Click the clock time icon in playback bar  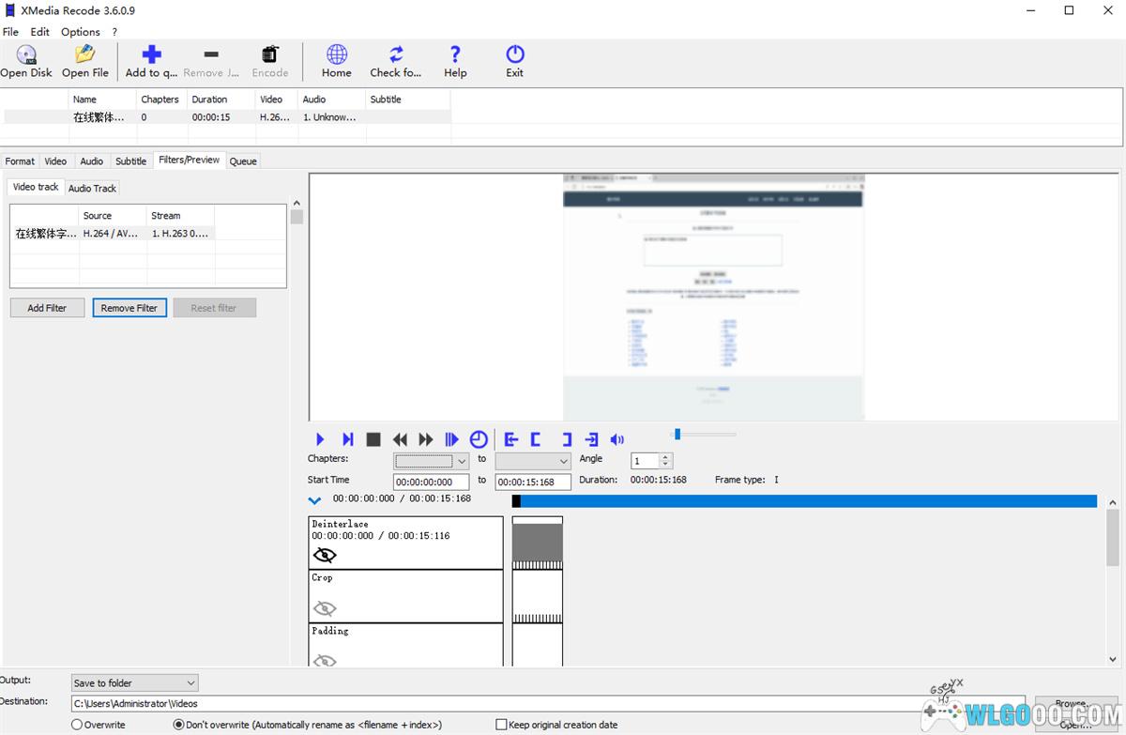[x=479, y=439]
